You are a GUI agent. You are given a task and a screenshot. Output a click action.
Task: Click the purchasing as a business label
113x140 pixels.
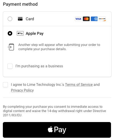39,66
